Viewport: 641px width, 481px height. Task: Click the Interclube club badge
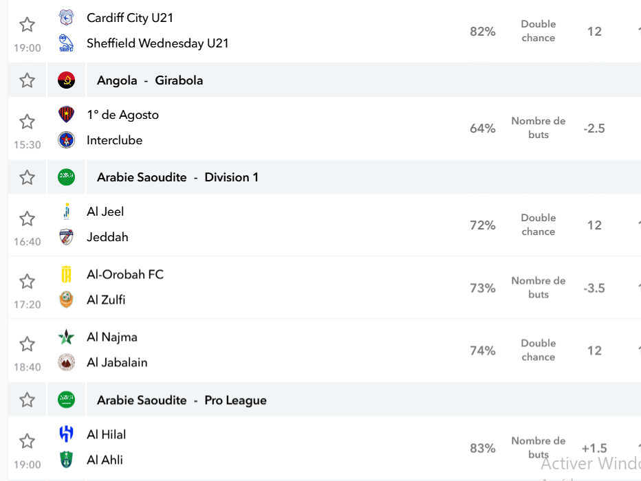66,139
